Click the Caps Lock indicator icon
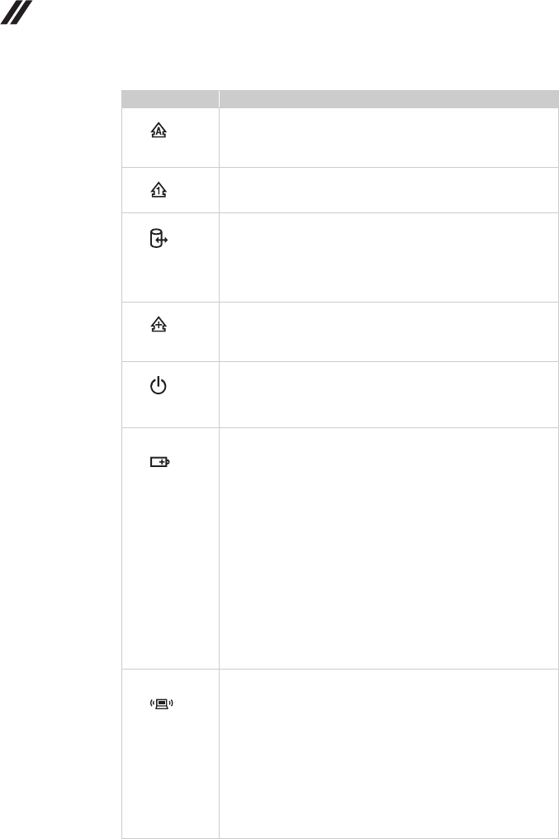Screen dimensions: 559x839 pos(158,131)
